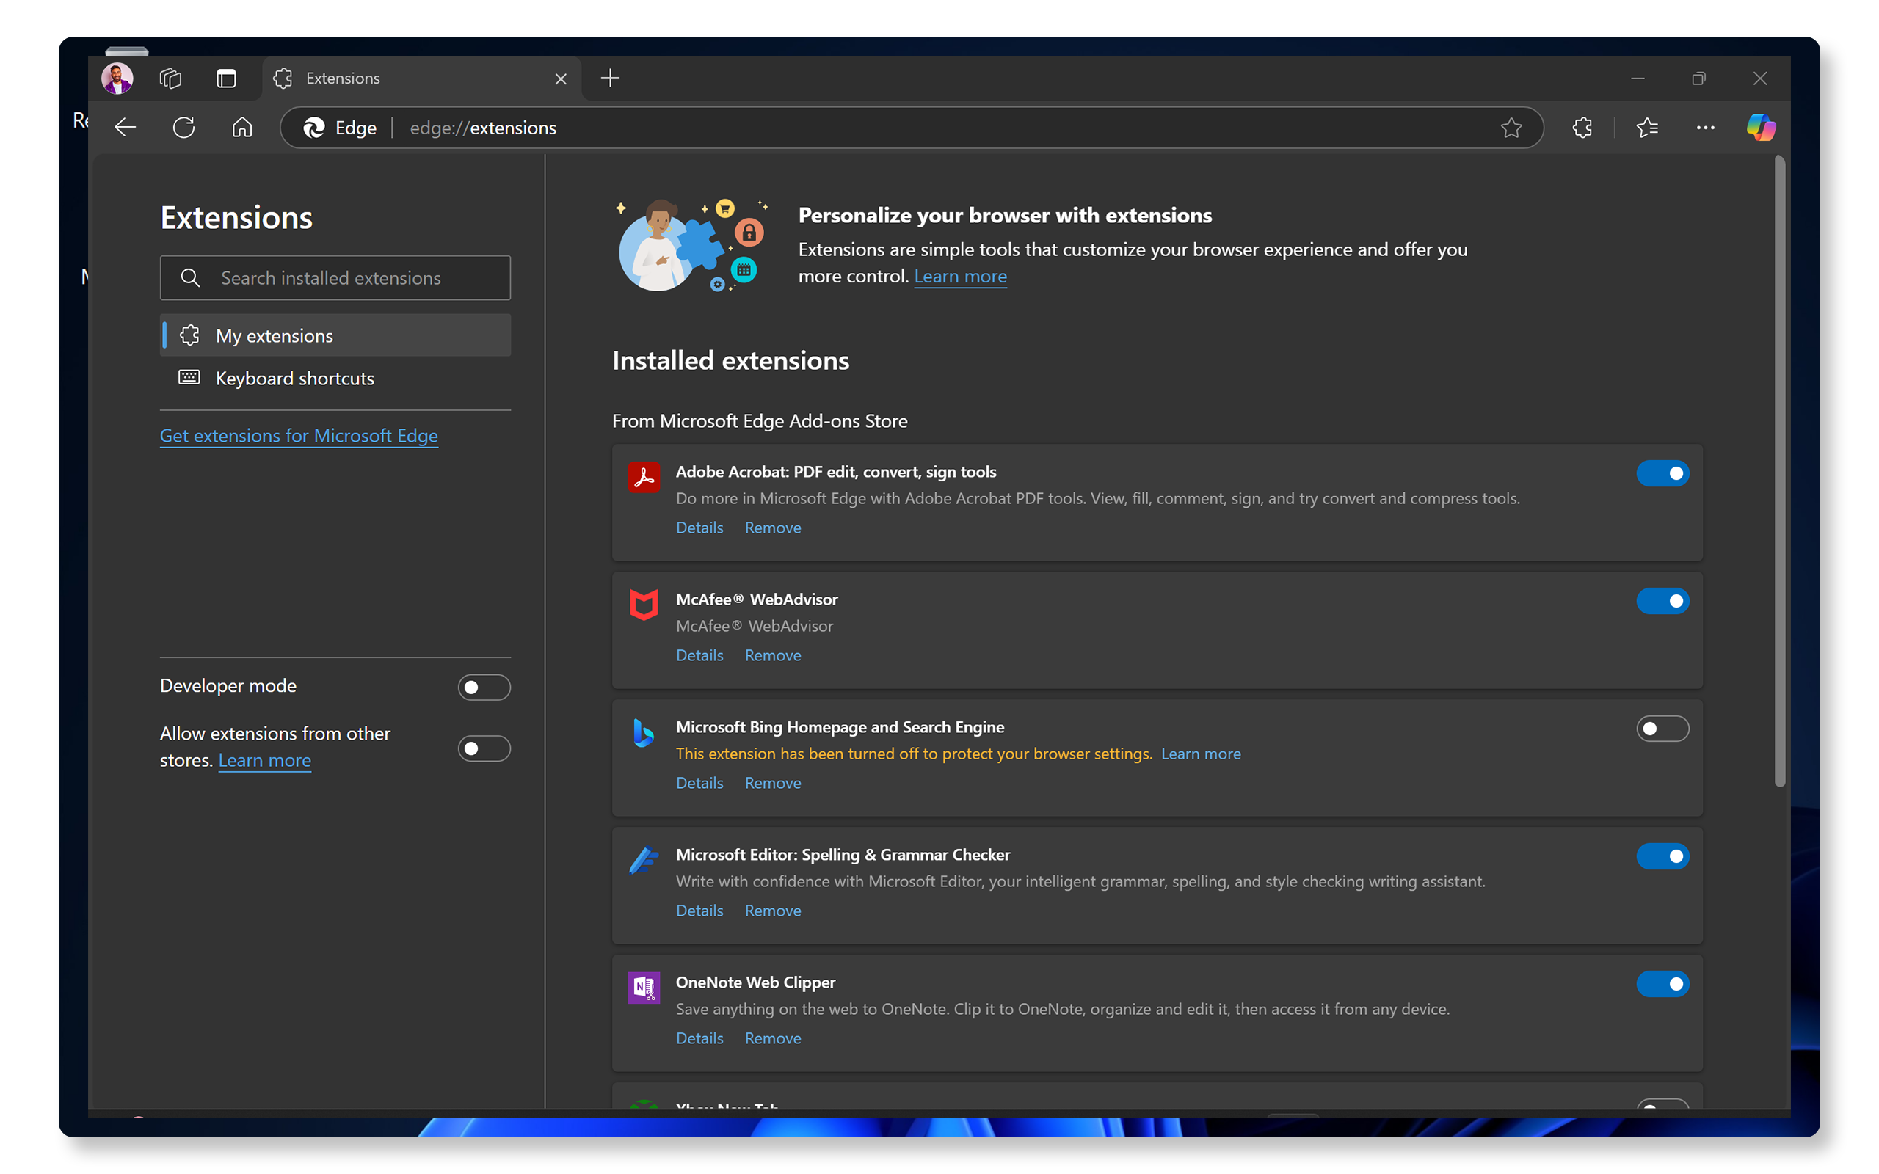Image resolution: width=1879 pixels, height=1174 pixels.
Task: Focus the Search installed extensions field
Action: coord(335,278)
